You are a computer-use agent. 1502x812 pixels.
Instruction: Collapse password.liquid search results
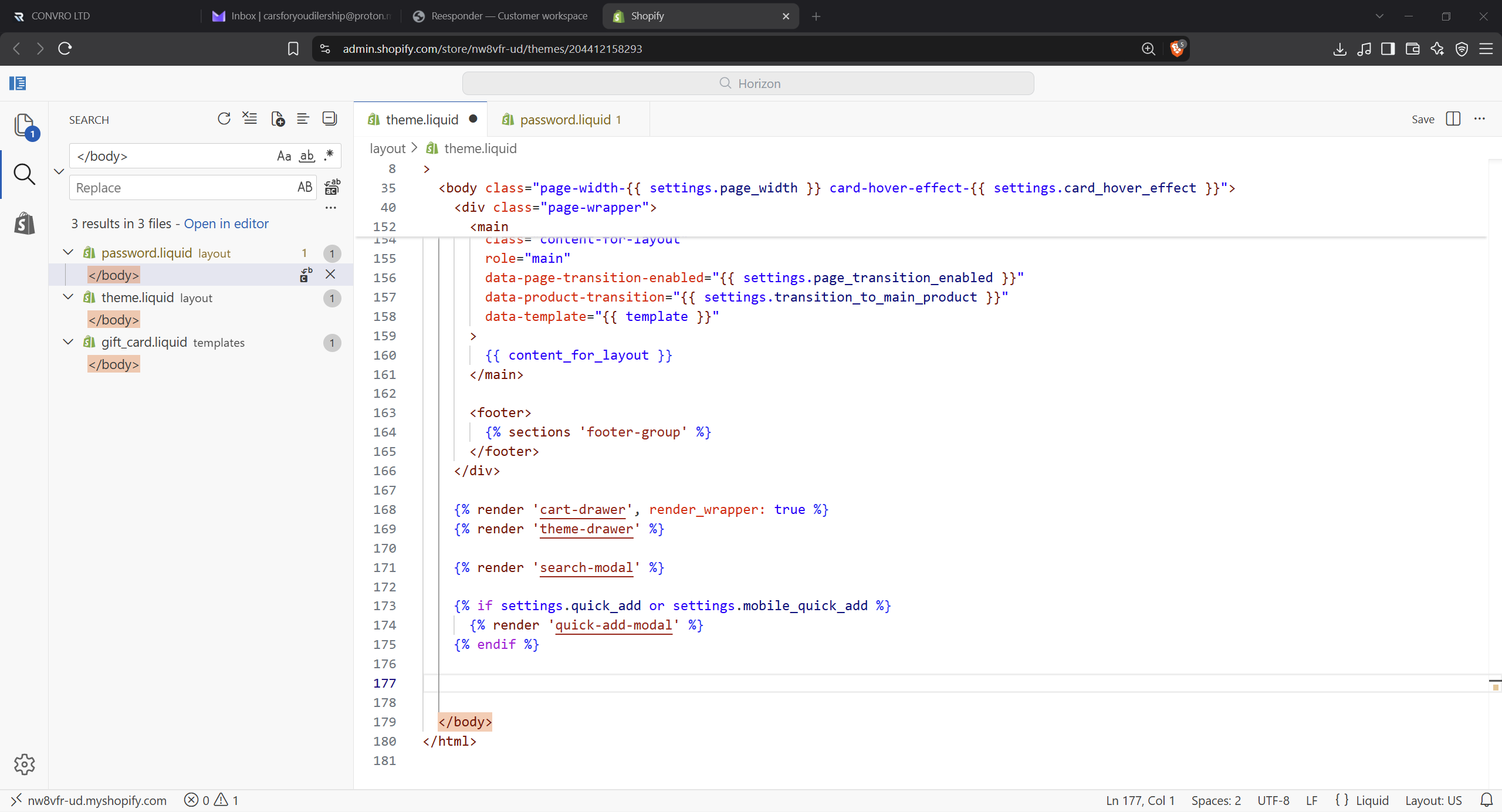(68, 252)
